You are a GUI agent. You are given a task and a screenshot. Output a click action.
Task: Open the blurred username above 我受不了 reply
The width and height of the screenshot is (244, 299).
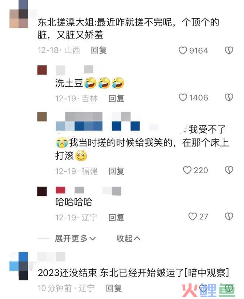click(x=98, y=121)
